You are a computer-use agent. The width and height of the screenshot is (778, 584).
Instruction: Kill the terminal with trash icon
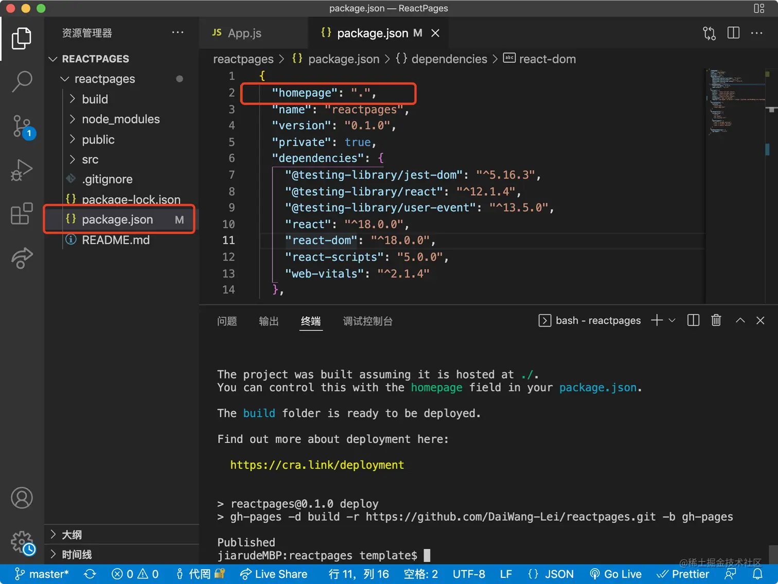pos(716,320)
